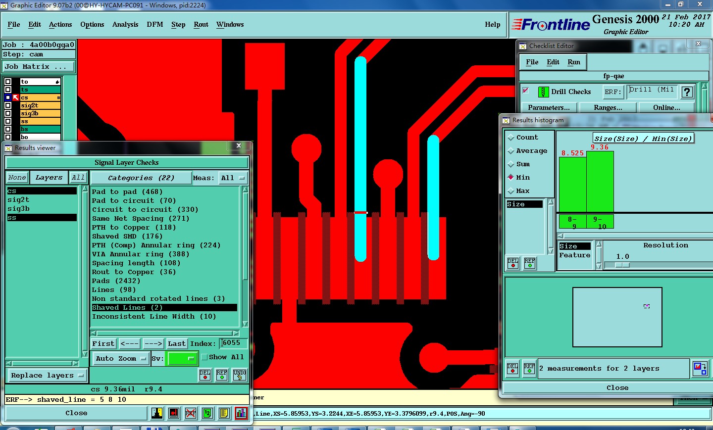713x430 pixels.
Task: Click the yellow notes sheet icon
Action: click(x=224, y=413)
